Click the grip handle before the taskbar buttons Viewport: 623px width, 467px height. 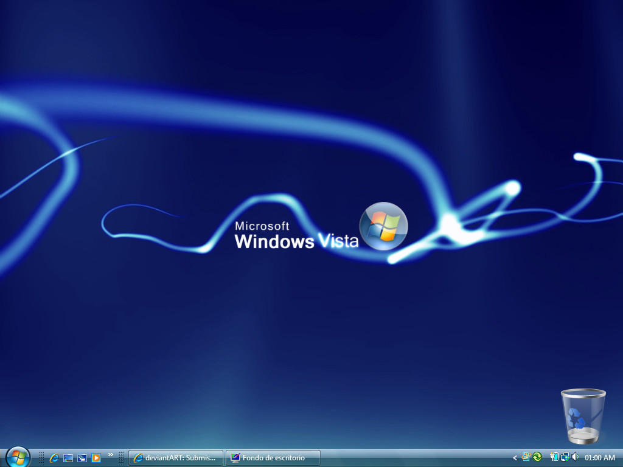pyautogui.click(x=121, y=458)
